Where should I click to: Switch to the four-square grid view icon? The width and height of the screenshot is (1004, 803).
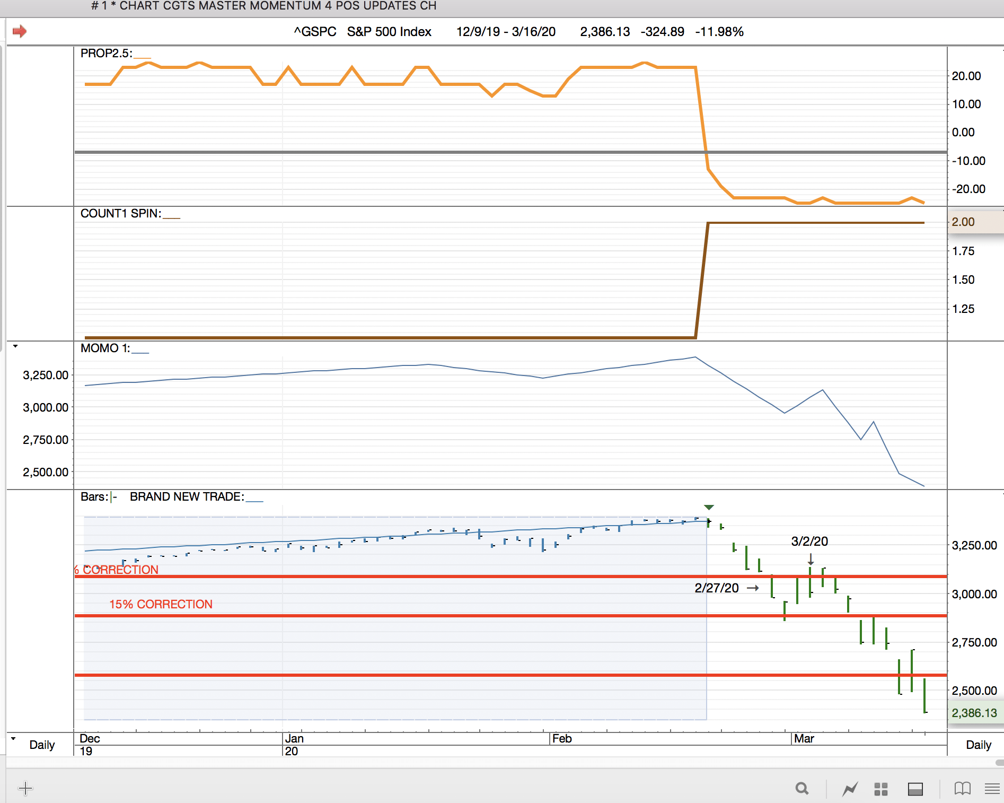[x=881, y=789]
